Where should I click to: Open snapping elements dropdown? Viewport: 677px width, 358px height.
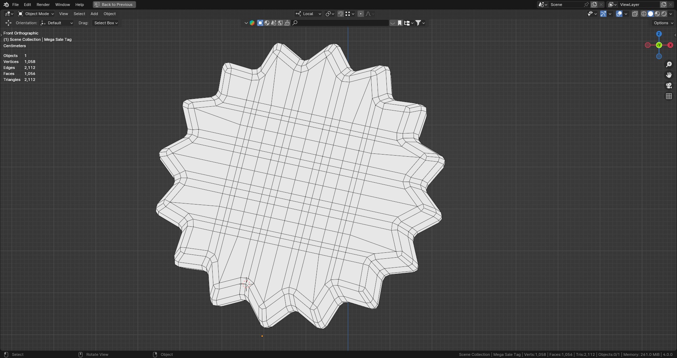(350, 14)
